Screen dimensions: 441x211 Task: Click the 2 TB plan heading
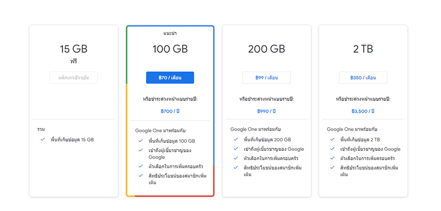click(x=363, y=49)
